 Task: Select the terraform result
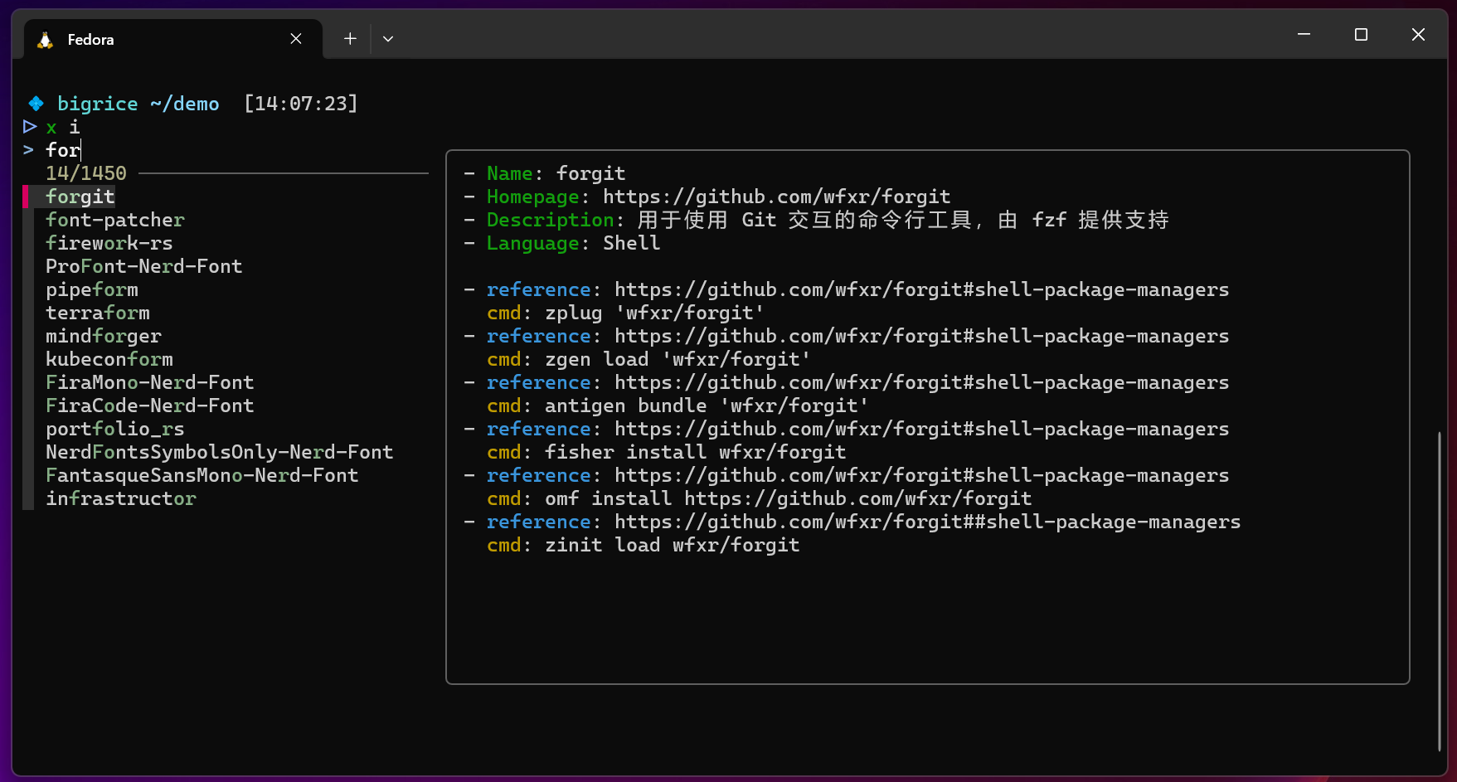click(x=98, y=313)
